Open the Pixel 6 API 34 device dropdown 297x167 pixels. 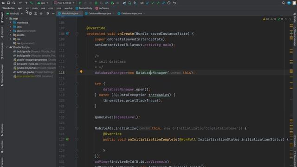(x=64, y=3)
